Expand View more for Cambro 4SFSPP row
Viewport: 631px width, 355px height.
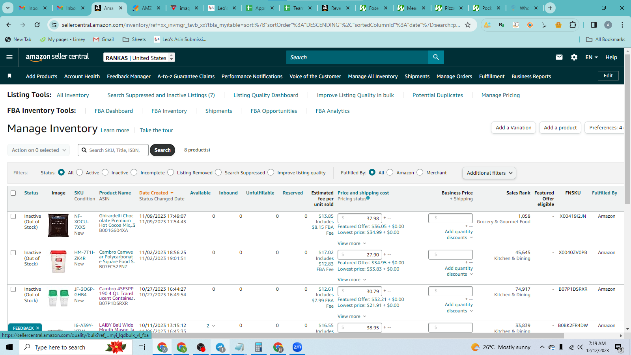coord(352,316)
